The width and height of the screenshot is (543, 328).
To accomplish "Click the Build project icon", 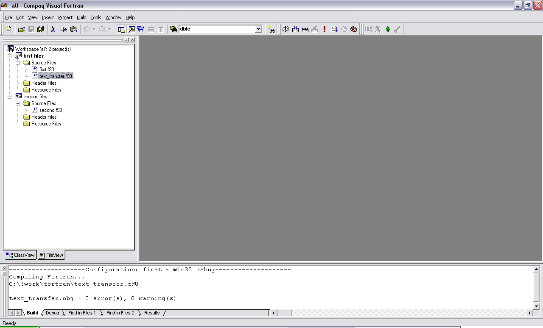I will pos(295,29).
